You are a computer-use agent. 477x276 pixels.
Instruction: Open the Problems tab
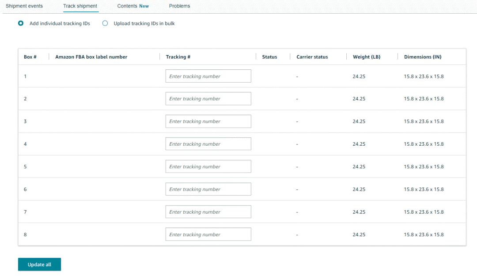179,6
